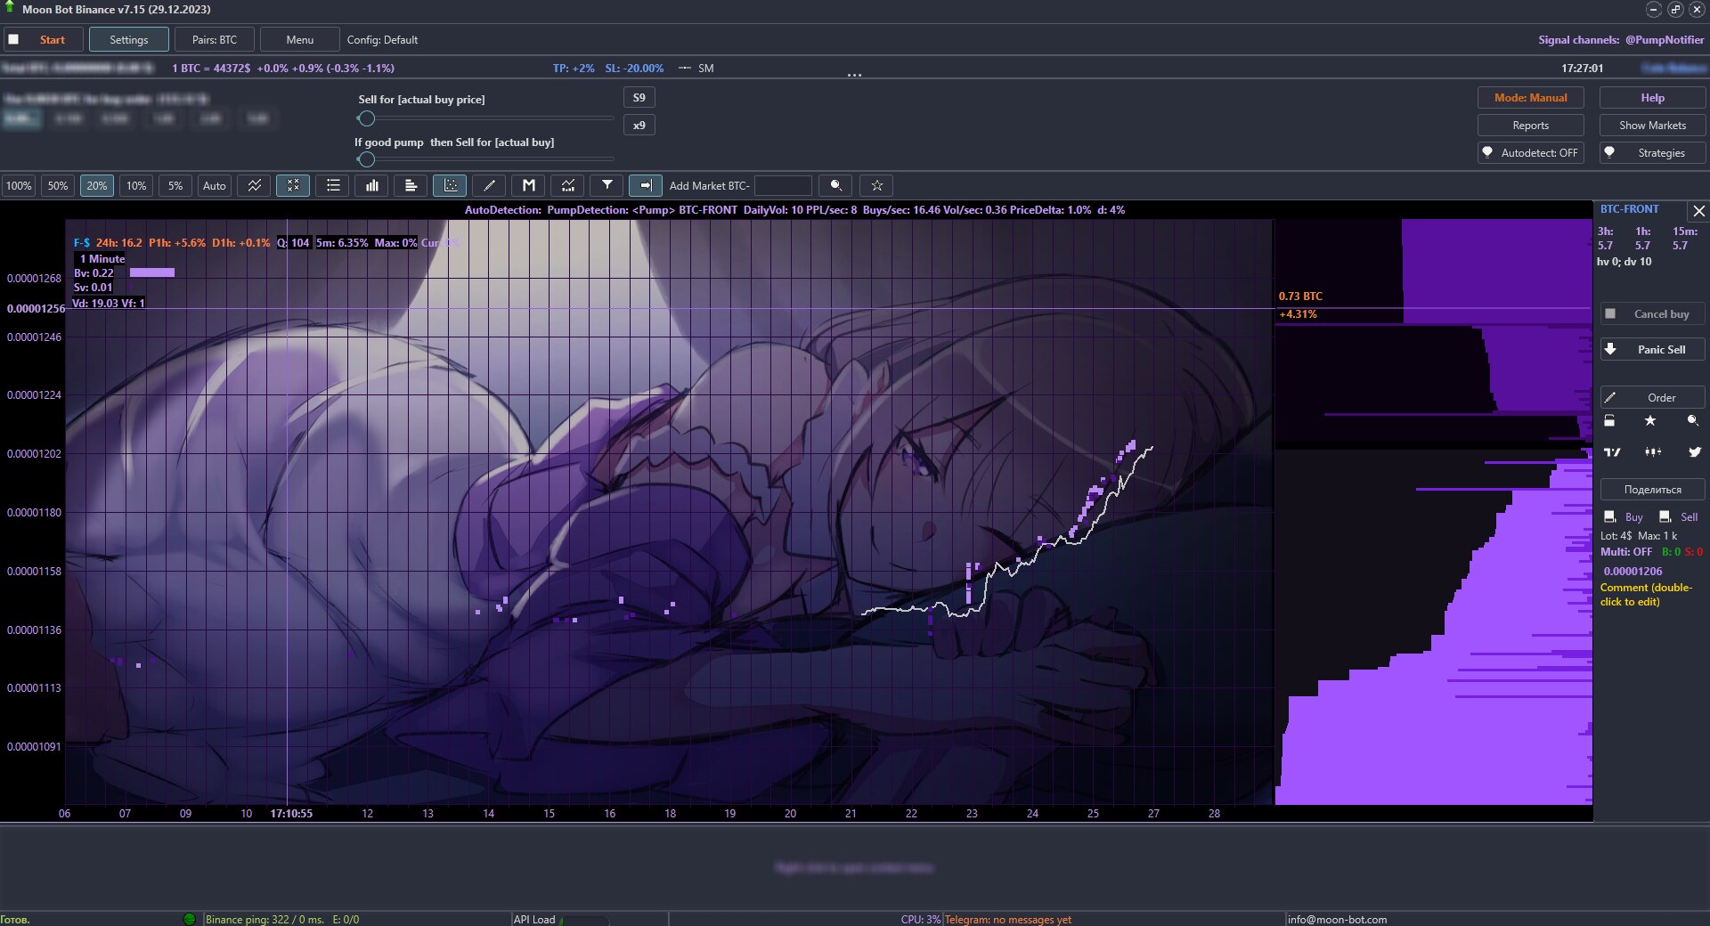Click the If good pump sell slider
The image size is (1710, 926).
(485, 159)
